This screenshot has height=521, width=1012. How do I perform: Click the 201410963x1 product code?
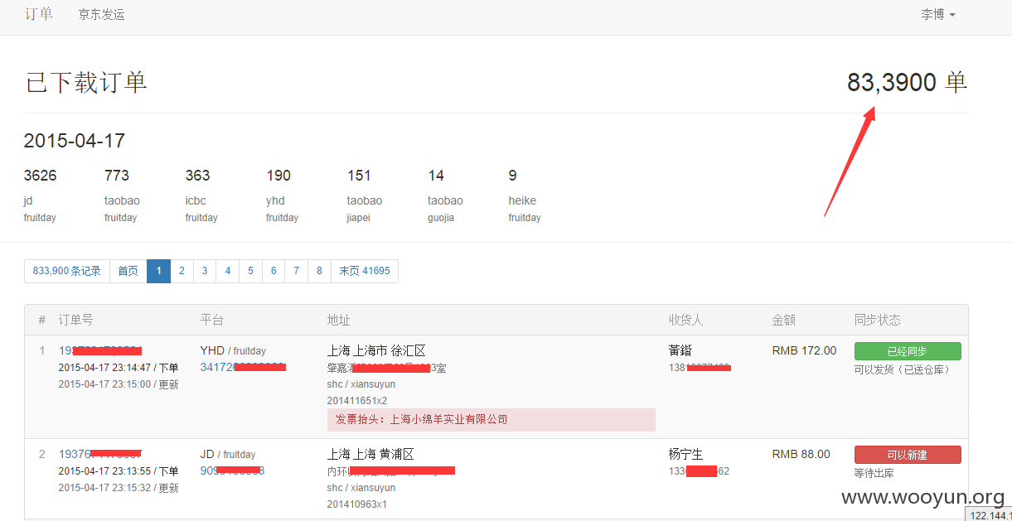[357, 504]
